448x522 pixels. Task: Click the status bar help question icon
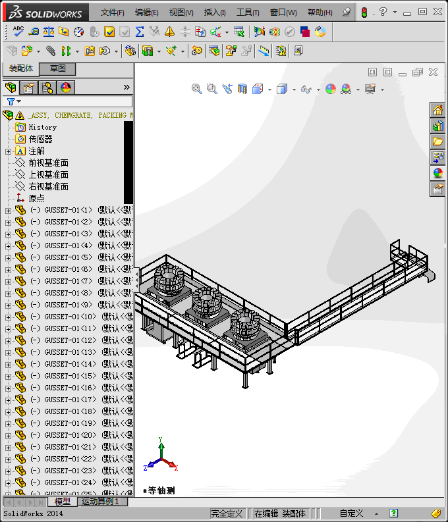(x=393, y=513)
